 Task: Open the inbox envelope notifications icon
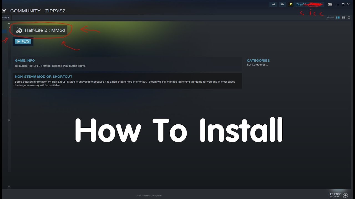pos(282,4)
